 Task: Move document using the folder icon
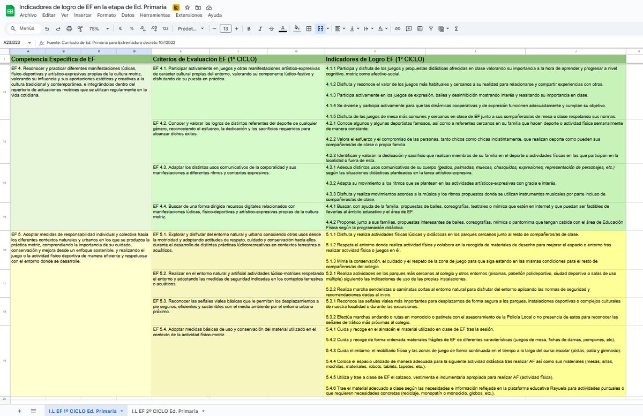point(198,7)
